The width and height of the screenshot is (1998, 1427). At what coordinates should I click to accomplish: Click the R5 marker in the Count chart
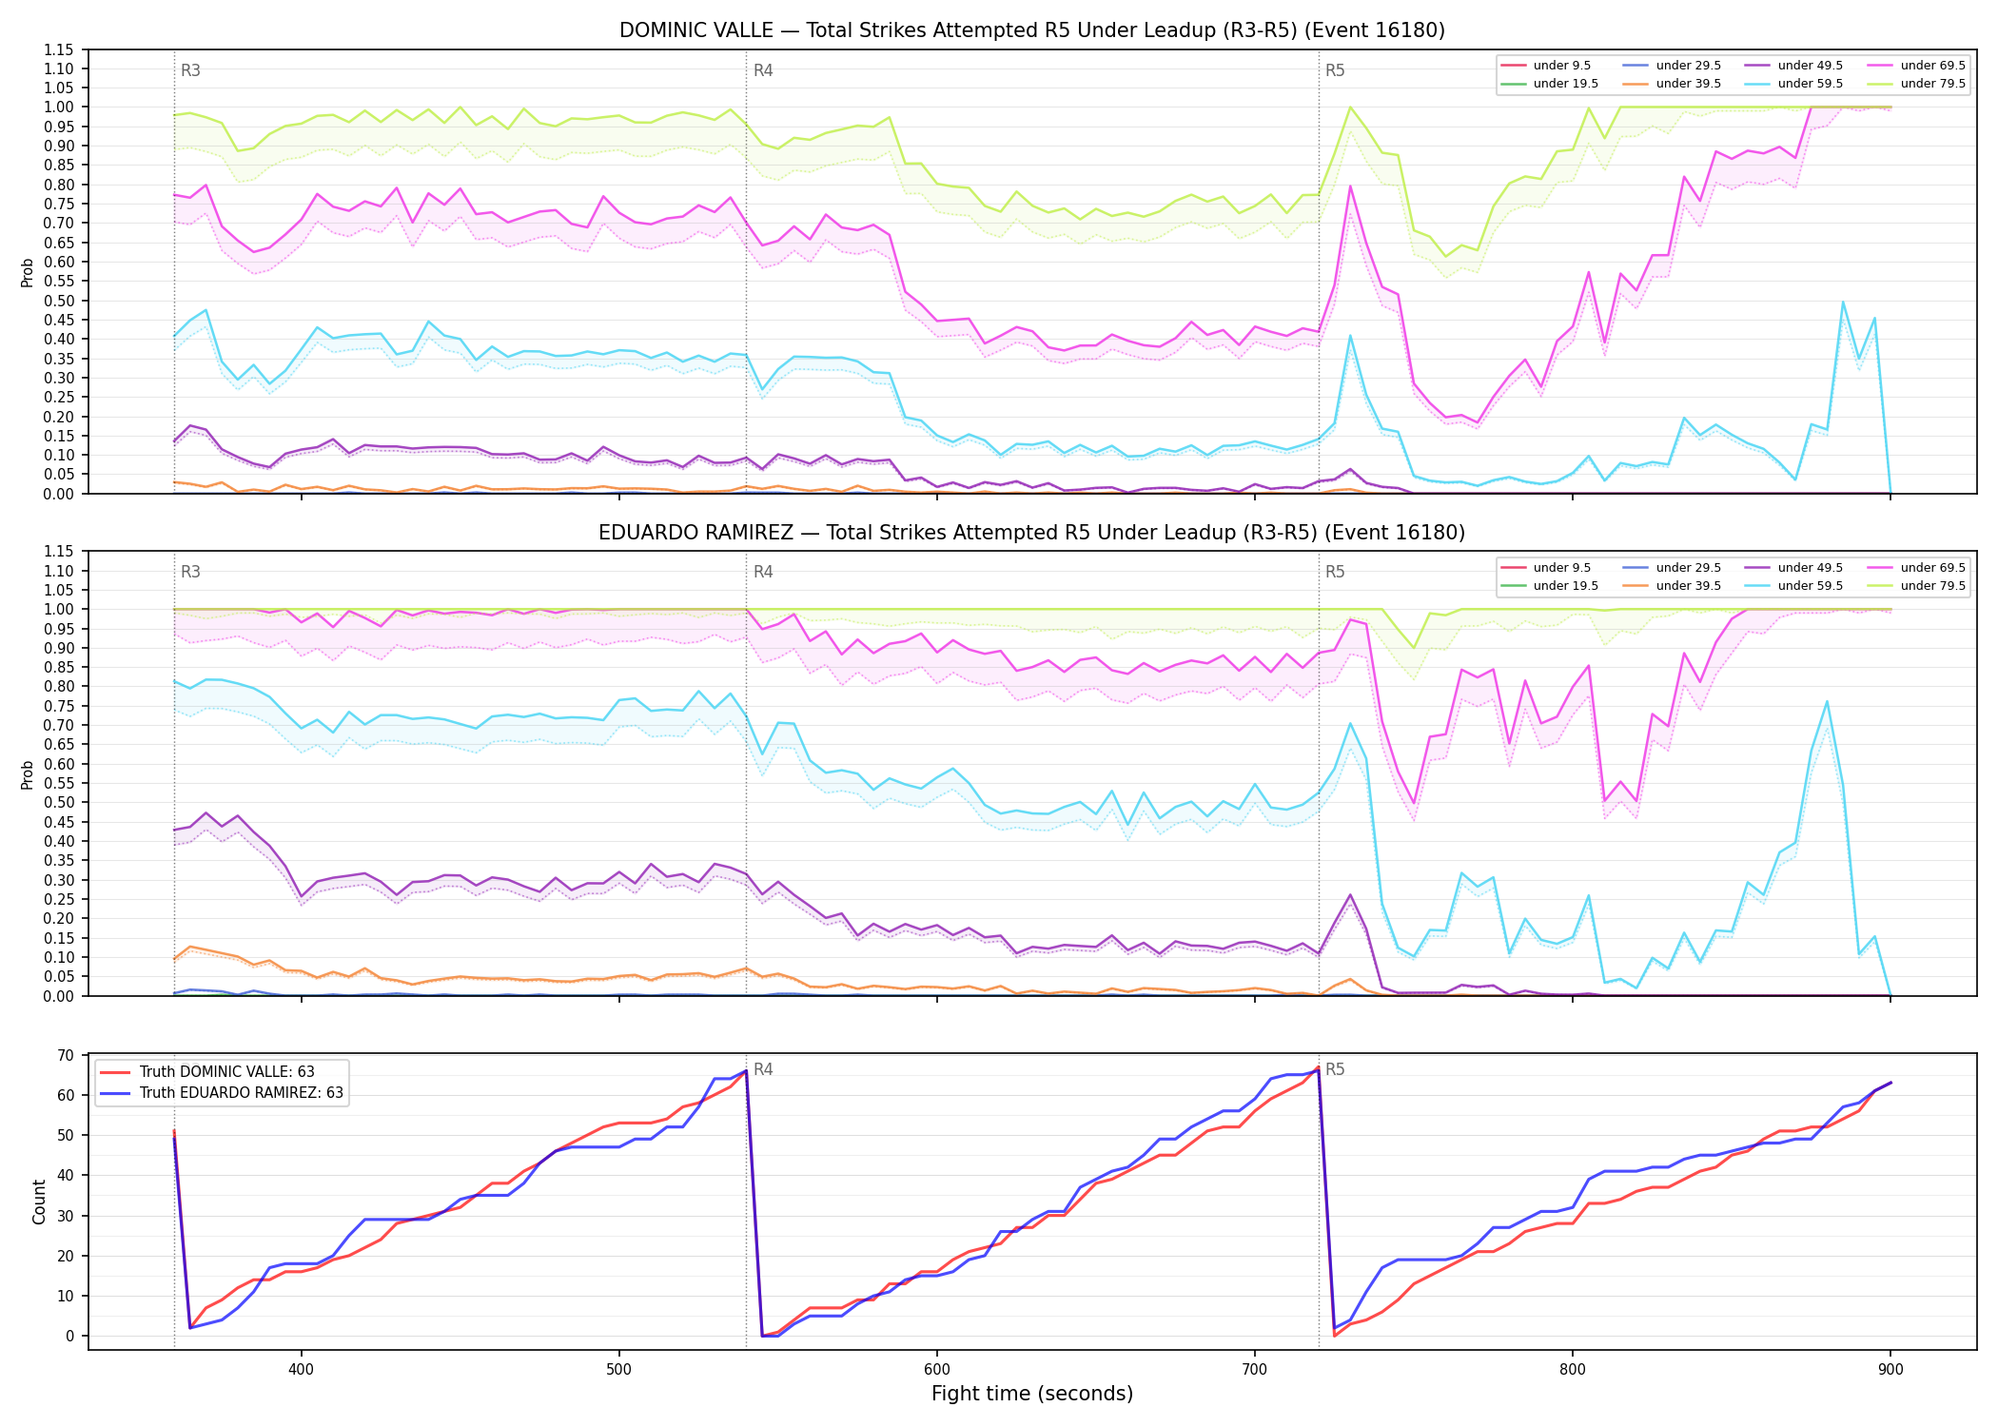(1335, 1069)
